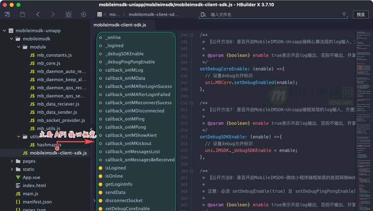Click folder icon beside module
Screen dimensions: 373x211
[x=25, y=47]
